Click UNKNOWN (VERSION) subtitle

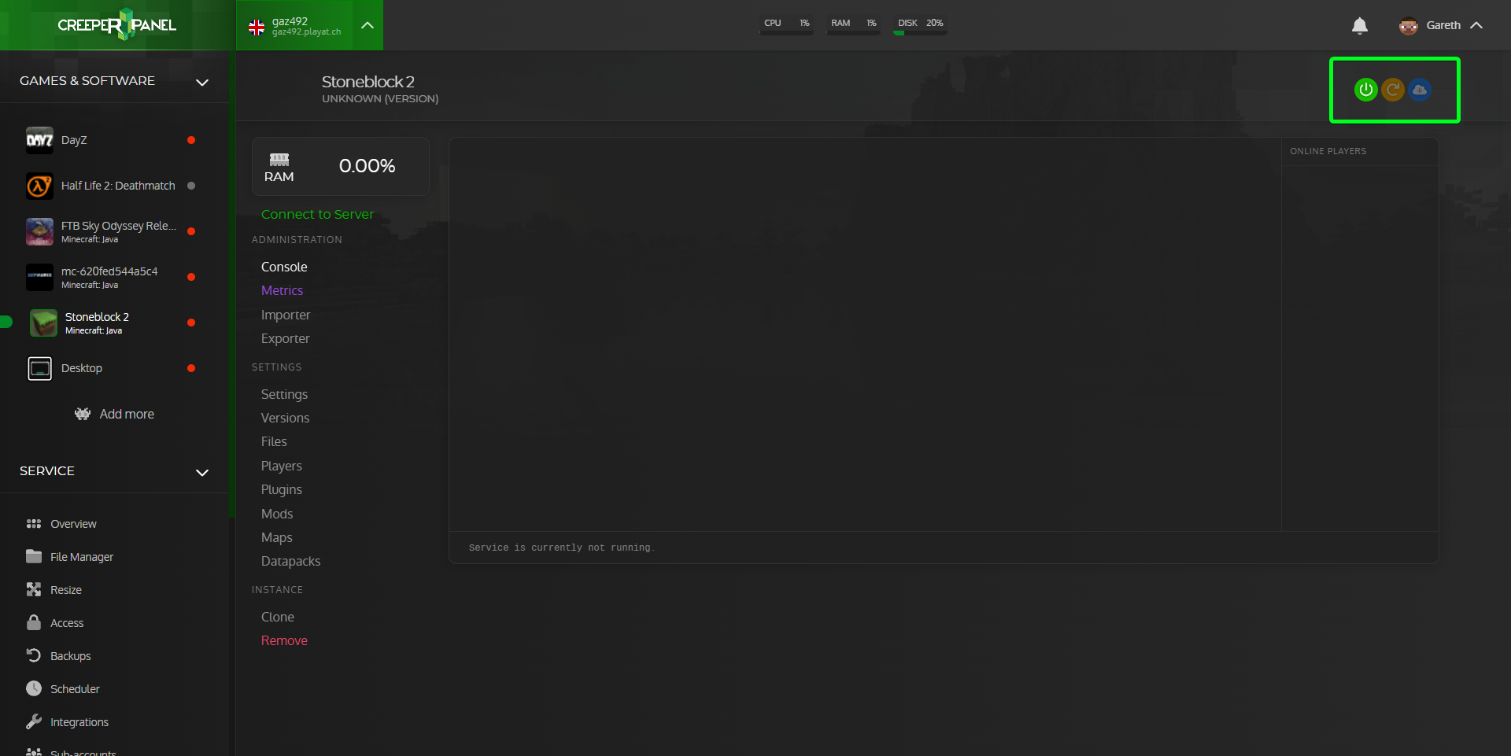point(380,99)
